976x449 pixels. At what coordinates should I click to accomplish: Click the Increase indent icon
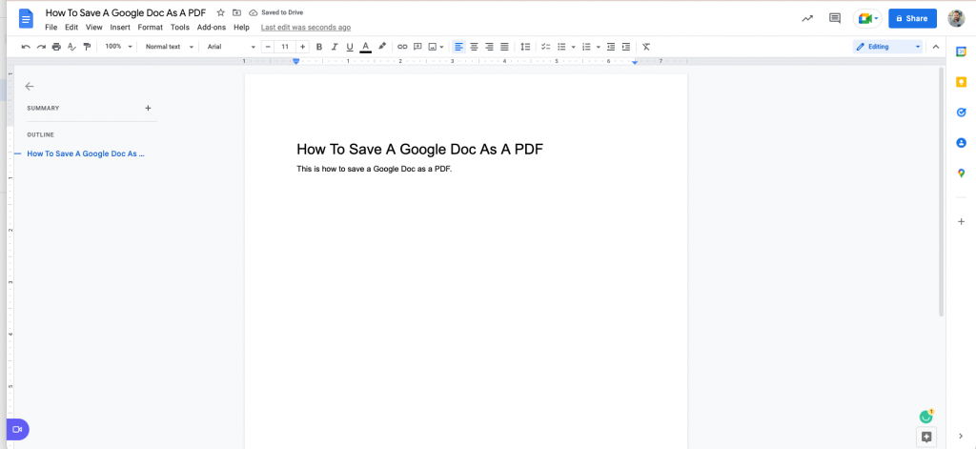(x=626, y=47)
